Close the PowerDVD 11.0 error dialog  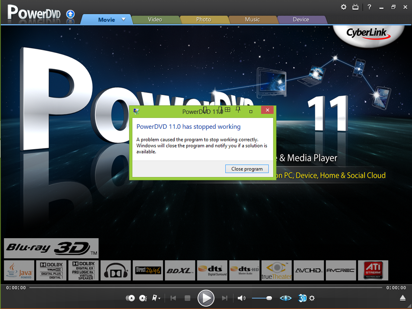click(267, 110)
